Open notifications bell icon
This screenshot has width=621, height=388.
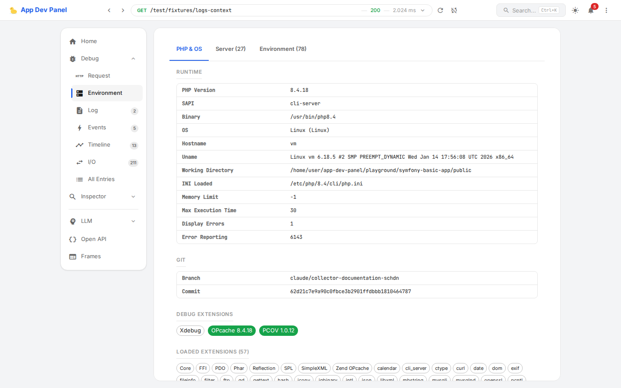pos(591,10)
